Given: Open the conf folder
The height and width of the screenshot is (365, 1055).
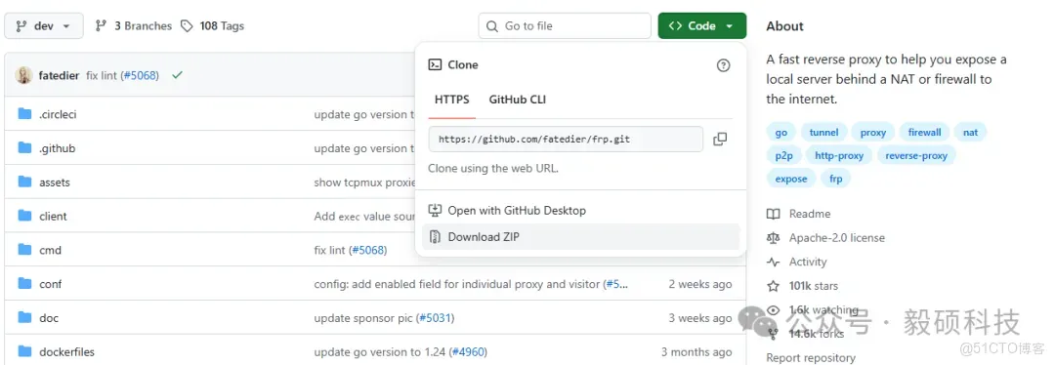Looking at the screenshot, I should pyautogui.click(x=51, y=284).
